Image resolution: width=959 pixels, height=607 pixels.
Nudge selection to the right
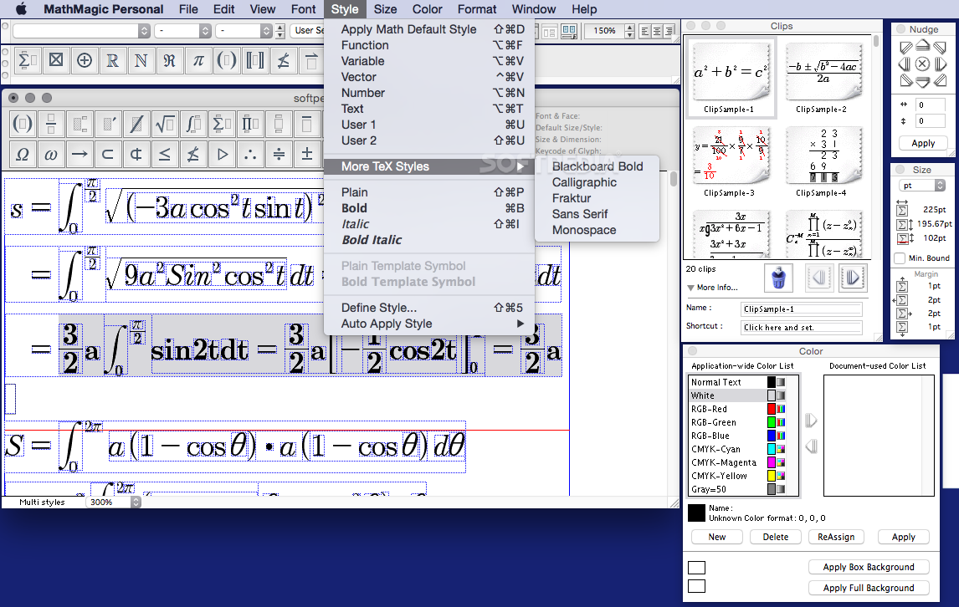(941, 64)
